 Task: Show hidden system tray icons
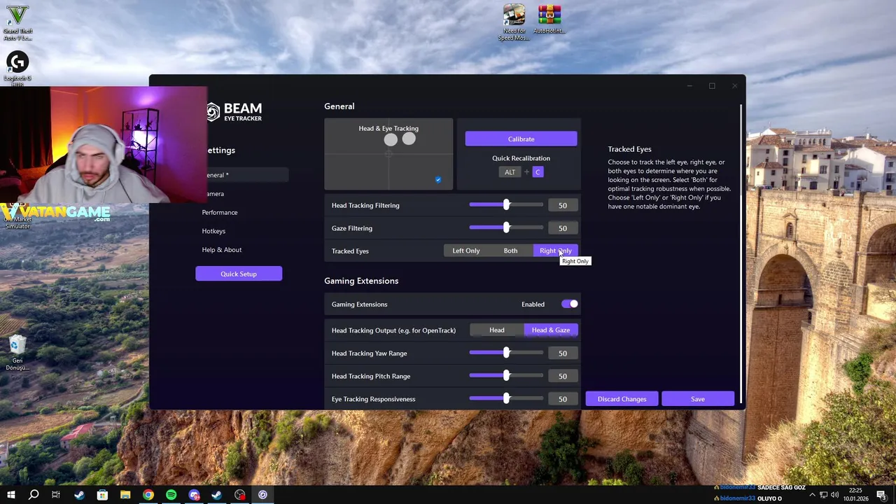[x=812, y=495]
